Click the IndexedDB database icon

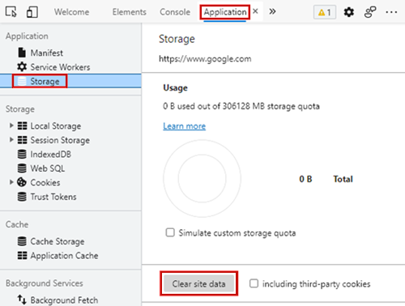tap(22, 154)
